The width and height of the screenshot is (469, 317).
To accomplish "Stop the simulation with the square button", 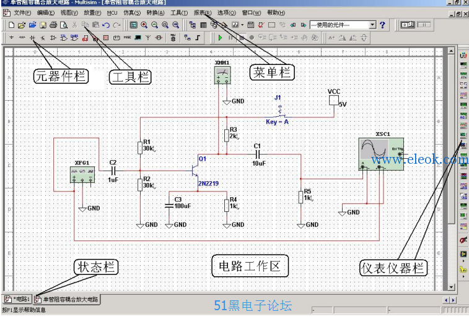I will [x=242, y=38].
